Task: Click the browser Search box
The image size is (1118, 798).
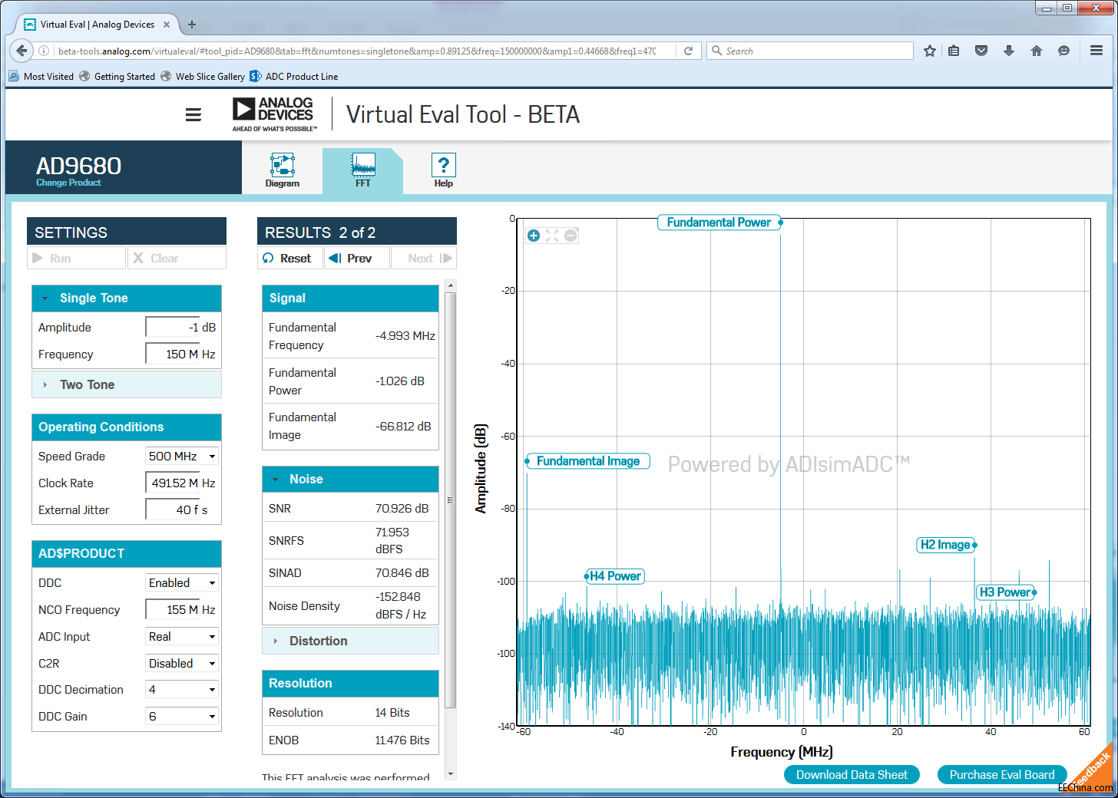Action: 810,51
